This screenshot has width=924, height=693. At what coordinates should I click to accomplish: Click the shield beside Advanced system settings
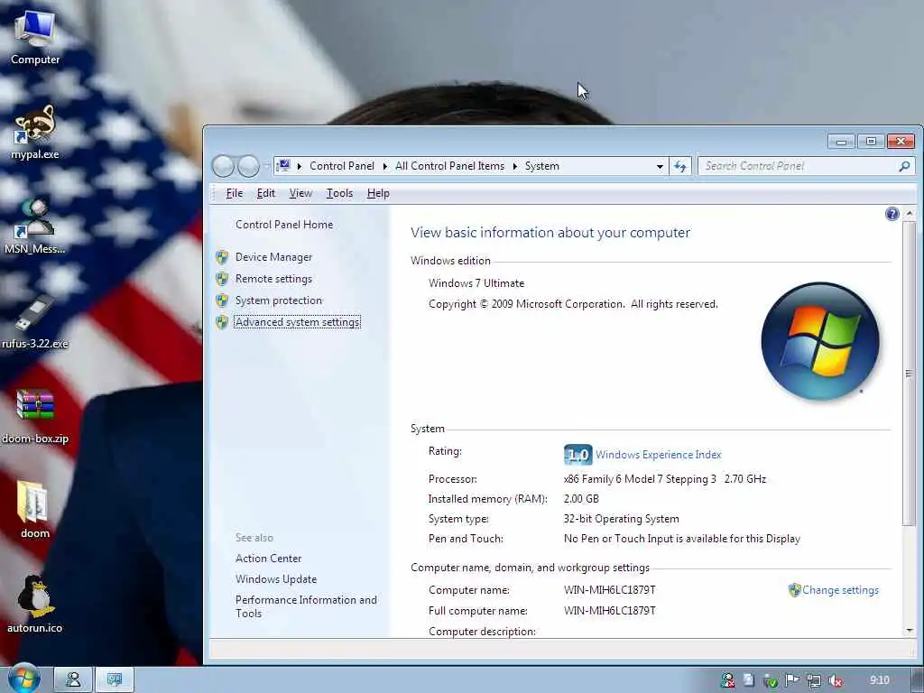click(222, 322)
